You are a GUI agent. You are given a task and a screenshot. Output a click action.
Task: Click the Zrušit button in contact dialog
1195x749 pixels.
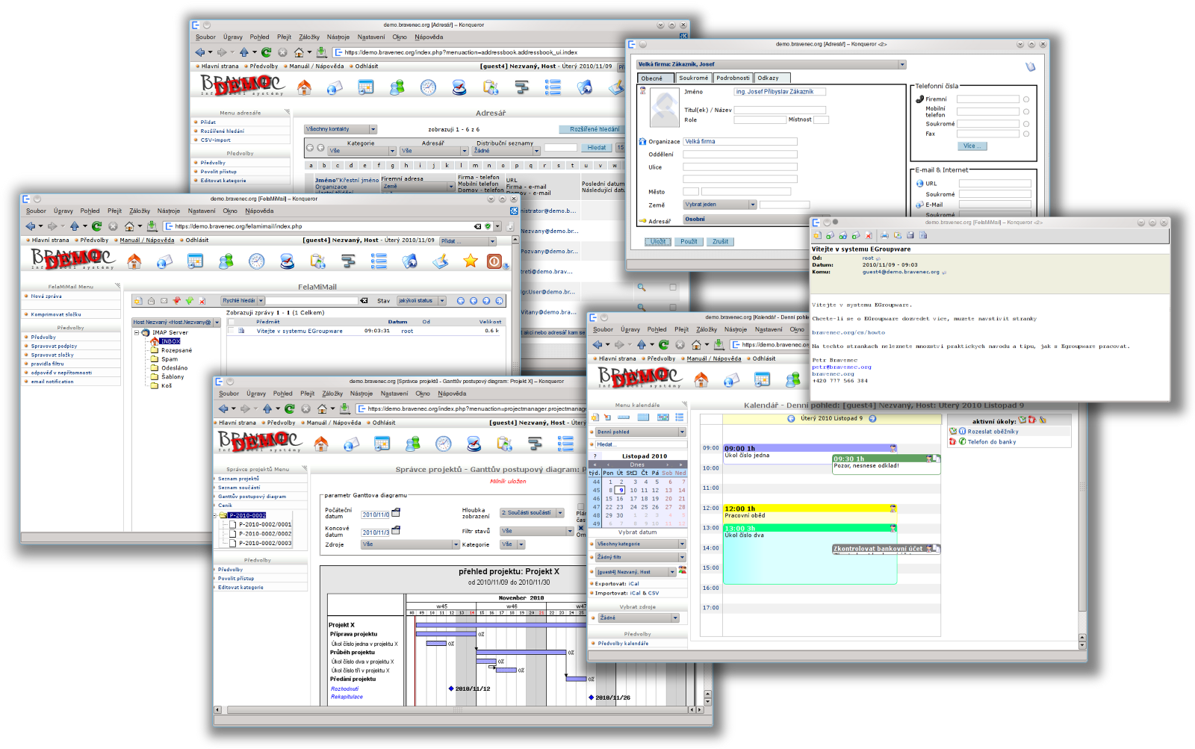tap(720, 242)
